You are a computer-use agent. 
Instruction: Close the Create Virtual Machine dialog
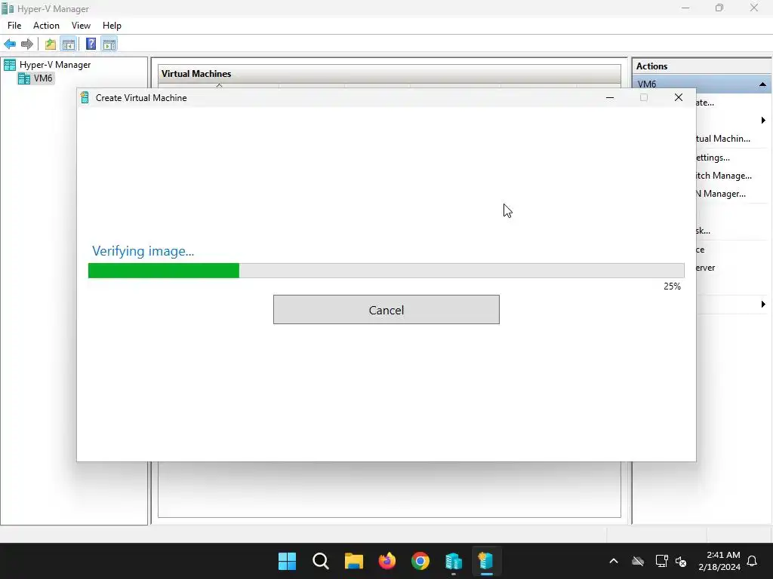pyautogui.click(x=679, y=97)
